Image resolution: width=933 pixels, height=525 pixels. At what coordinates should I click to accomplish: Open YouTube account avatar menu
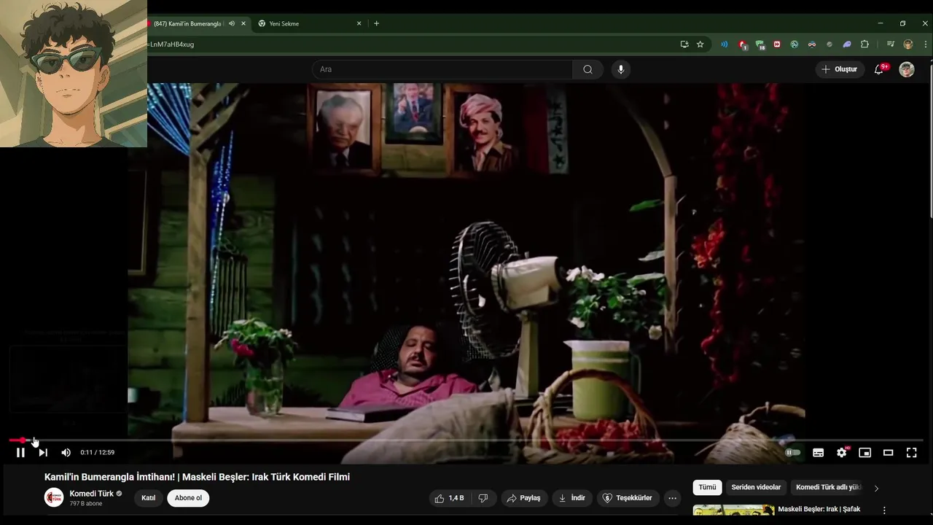pos(907,69)
